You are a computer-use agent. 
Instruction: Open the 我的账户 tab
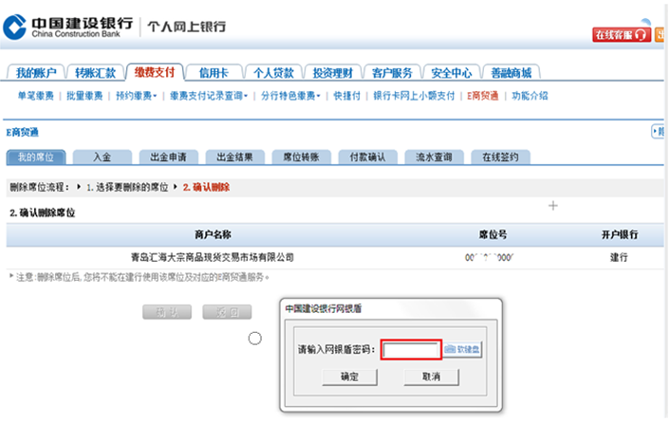[36, 73]
